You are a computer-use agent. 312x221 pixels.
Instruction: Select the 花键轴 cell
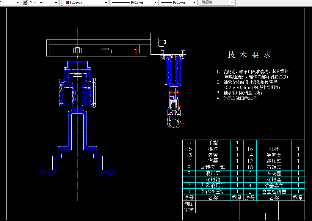pyautogui.click(x=213, y=179)
